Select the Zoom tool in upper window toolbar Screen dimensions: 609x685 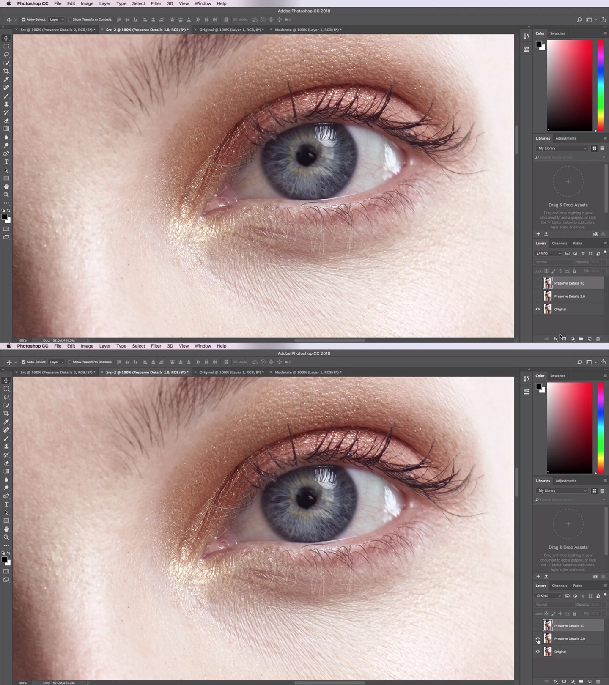coord(6,195)
